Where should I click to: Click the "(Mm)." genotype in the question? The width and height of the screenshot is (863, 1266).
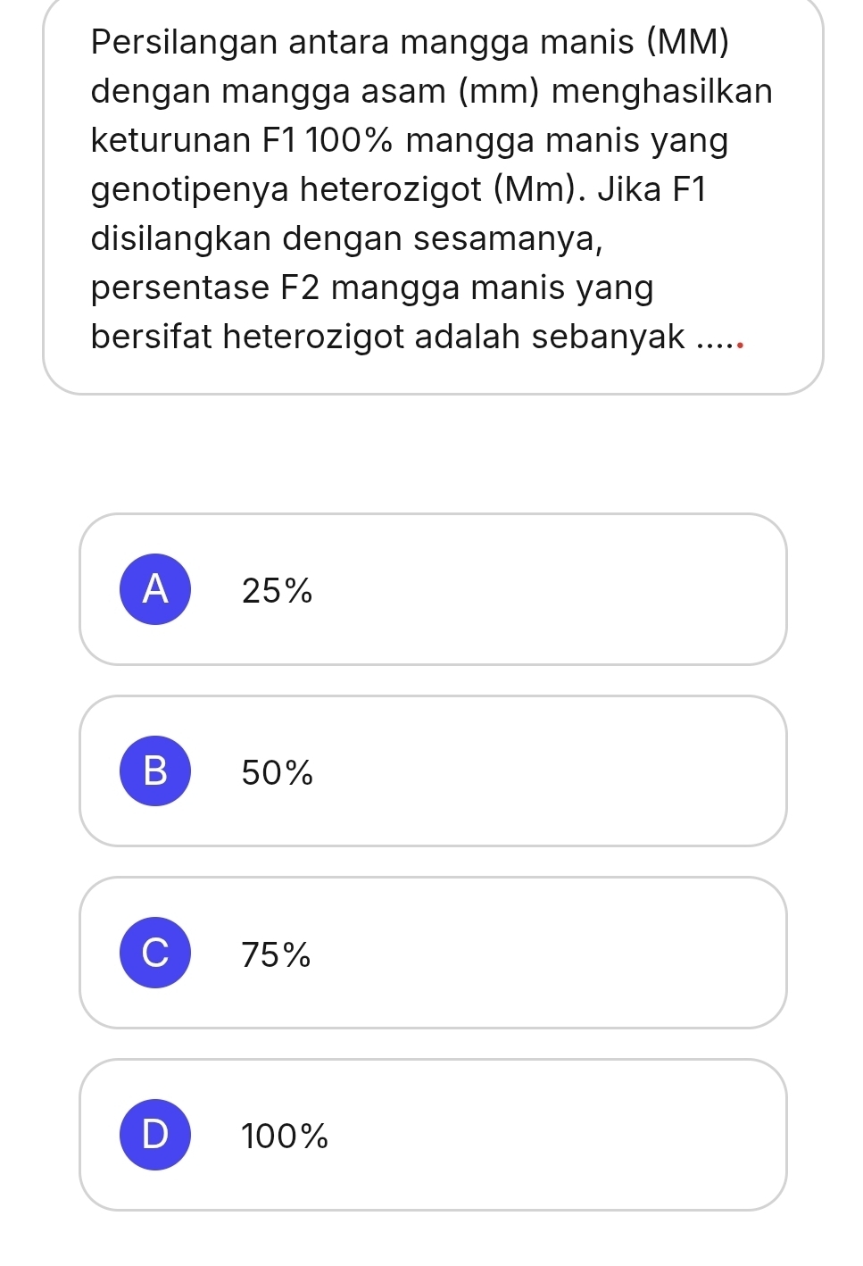[x=541, y=189]
